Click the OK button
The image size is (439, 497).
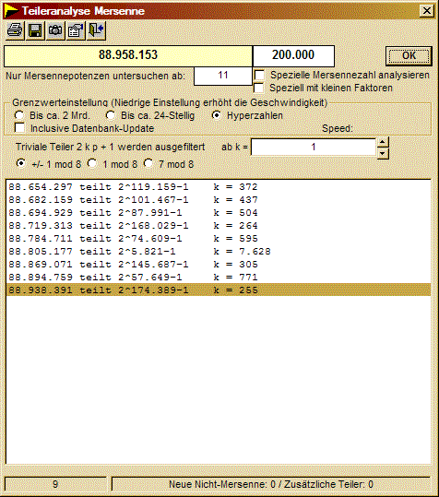[x=409, y=55]
